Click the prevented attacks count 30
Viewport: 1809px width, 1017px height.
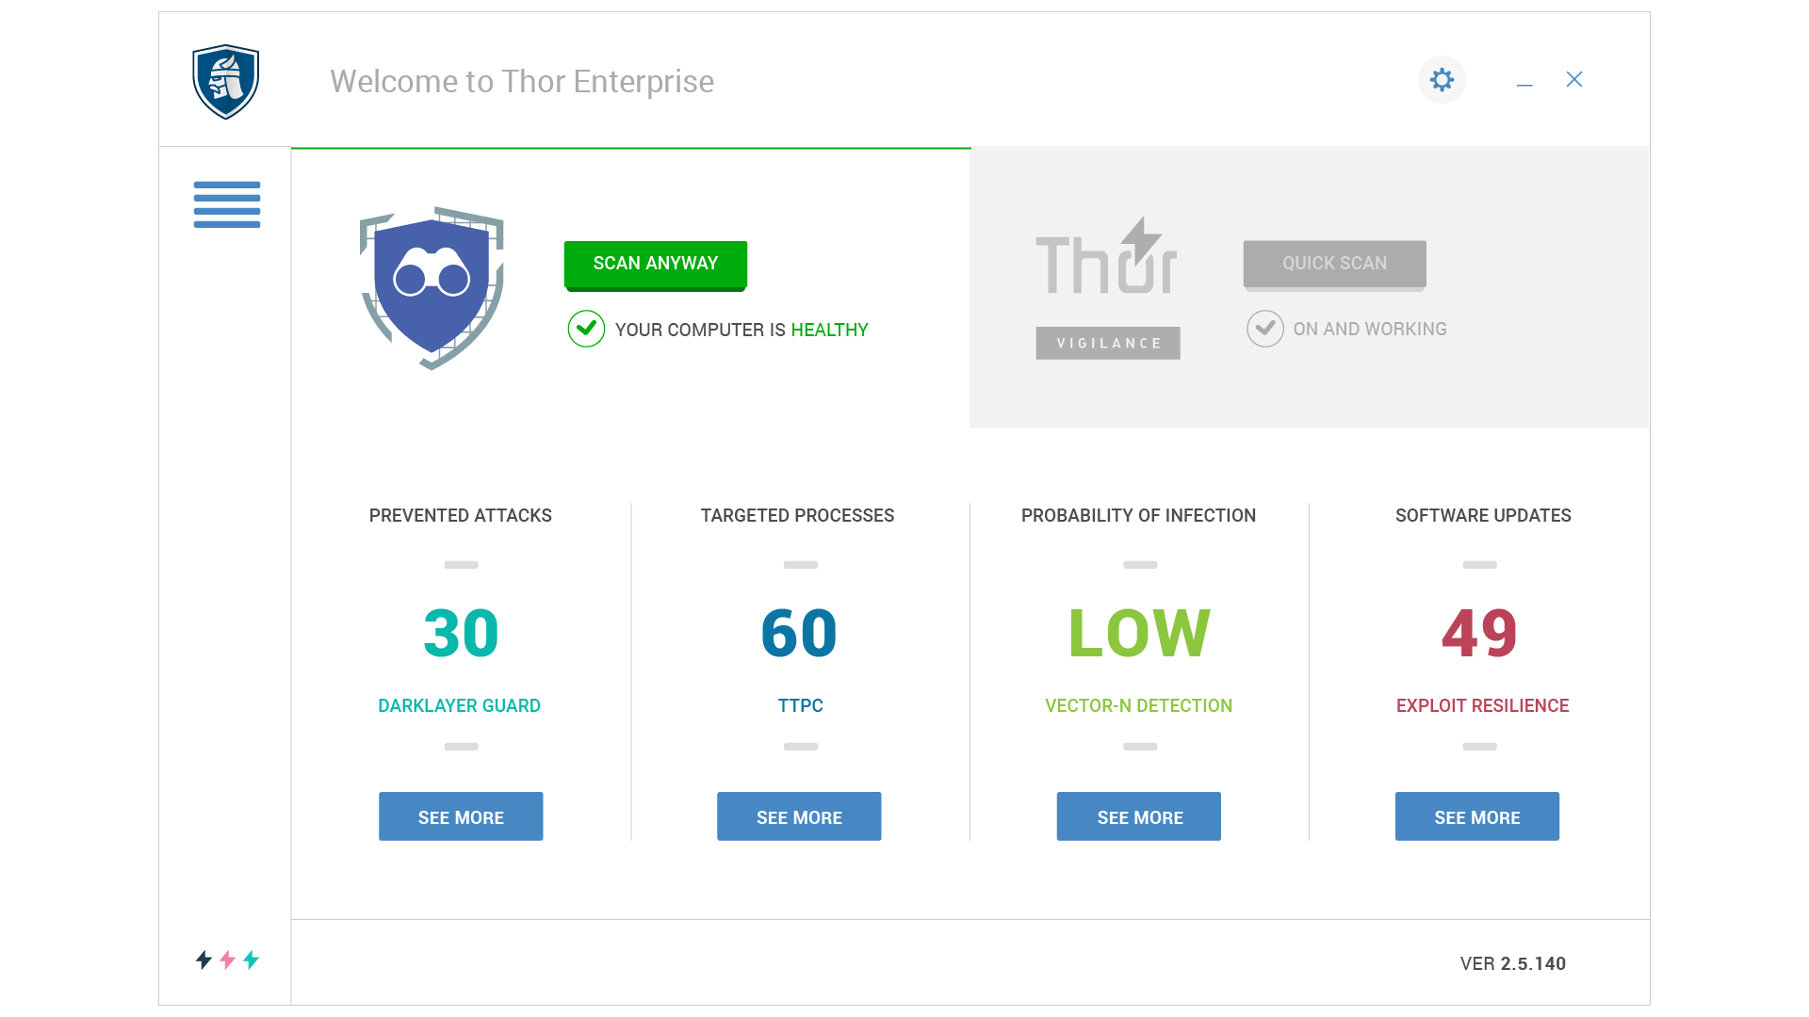point(461,633)
